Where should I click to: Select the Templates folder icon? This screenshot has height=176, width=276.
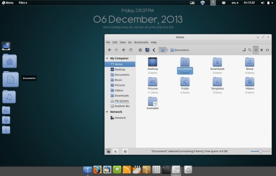pyautogui.click(x=217, y=82)
